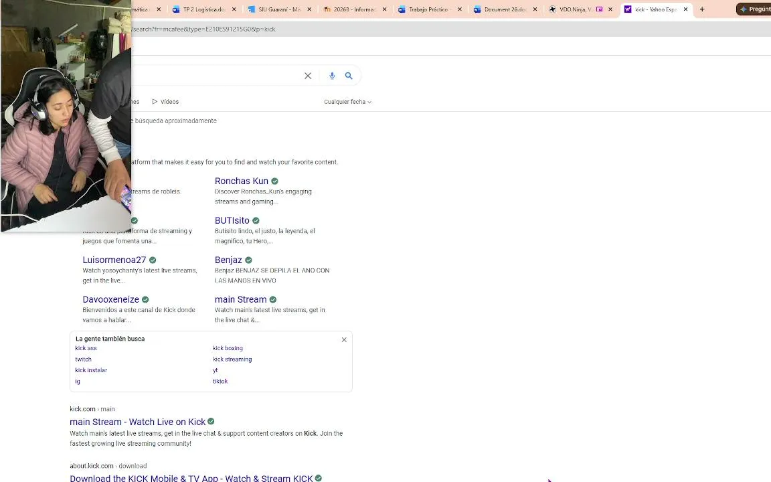The width and height of the screenshot is (771, 482).
Task: Search related term 'yt'
Action: (215, 370)
